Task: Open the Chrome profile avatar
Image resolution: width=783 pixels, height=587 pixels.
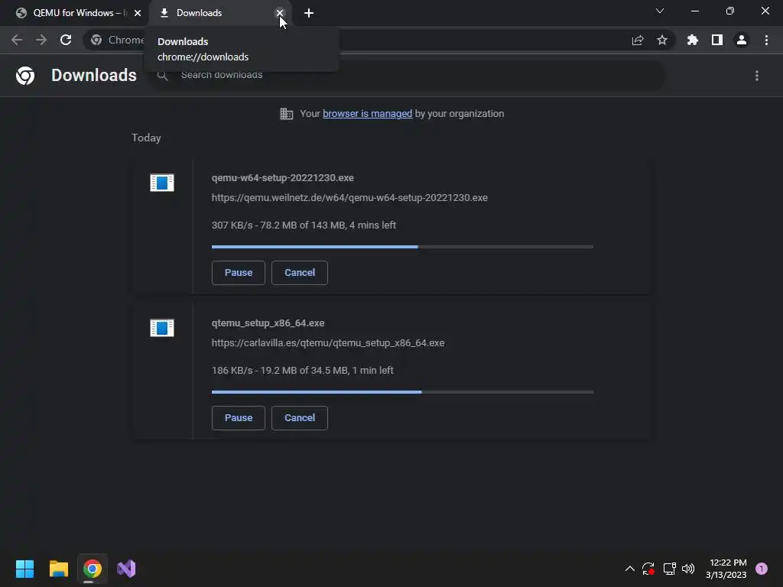Action: click(742, 40)
